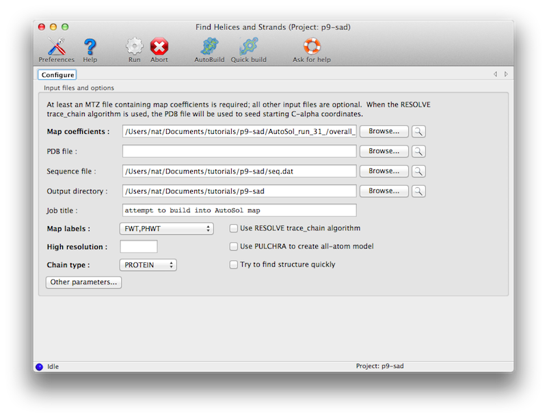
Task: Click the green zoom window button
Action: (65, 27)
